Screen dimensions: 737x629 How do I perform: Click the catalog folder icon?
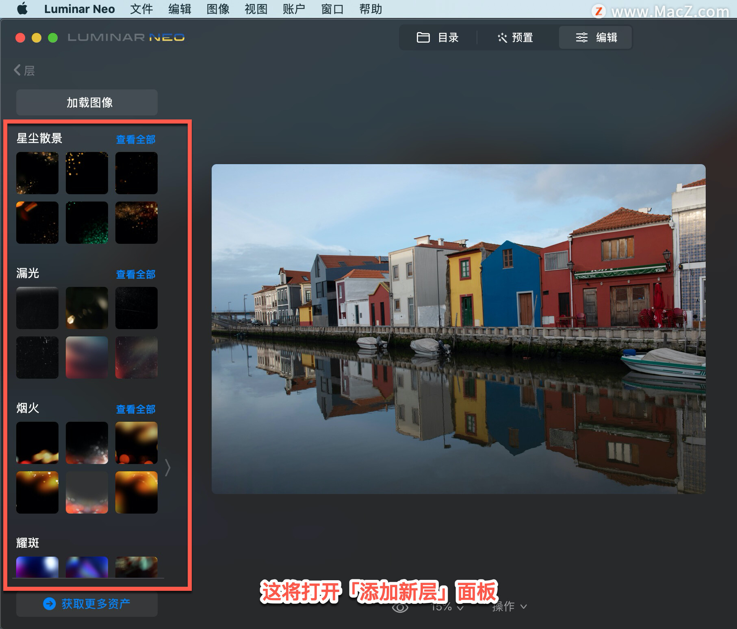[x=423, y=37]
